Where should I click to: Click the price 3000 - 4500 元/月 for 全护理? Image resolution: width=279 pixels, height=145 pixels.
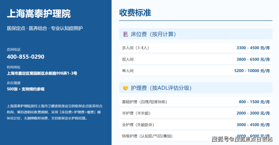(x=253, y=125)
